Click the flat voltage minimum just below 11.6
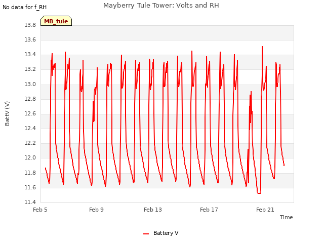The width and height of the screenshot is (324, 243). point(259,193)
